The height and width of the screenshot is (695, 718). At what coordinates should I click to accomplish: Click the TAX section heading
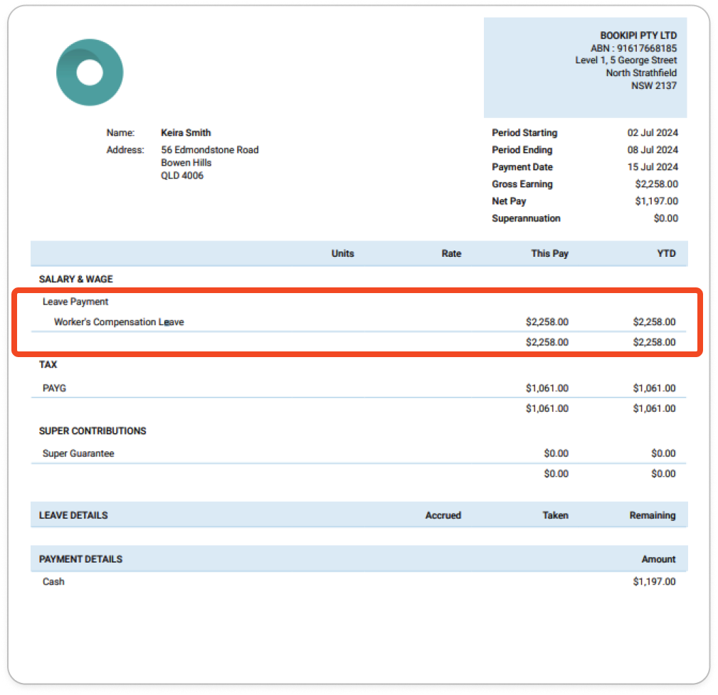coord(48,365)
